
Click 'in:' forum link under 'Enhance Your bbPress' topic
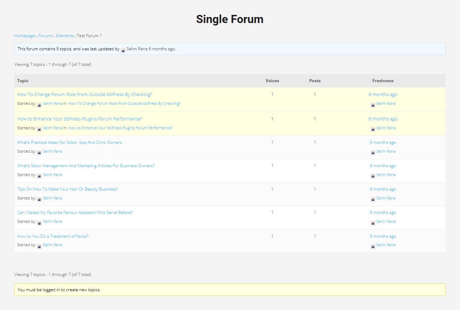click(x=120, y=128)
